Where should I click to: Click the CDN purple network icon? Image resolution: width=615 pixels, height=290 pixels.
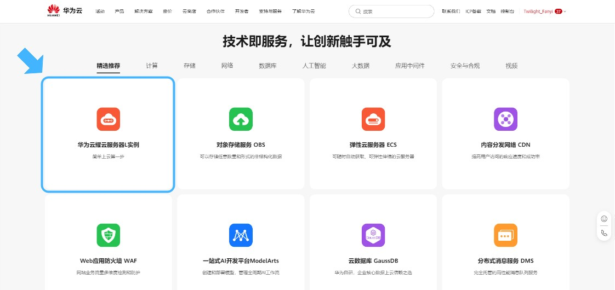pos(505,119)
